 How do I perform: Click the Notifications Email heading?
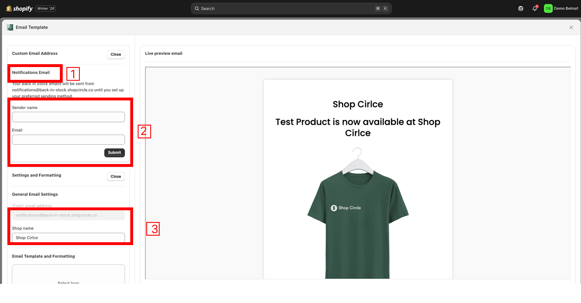31,72
